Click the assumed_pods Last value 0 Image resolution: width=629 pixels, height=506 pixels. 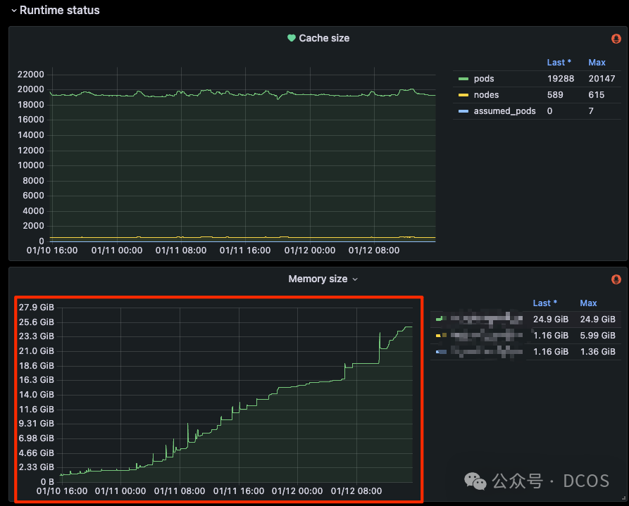(x=549, y=111)
